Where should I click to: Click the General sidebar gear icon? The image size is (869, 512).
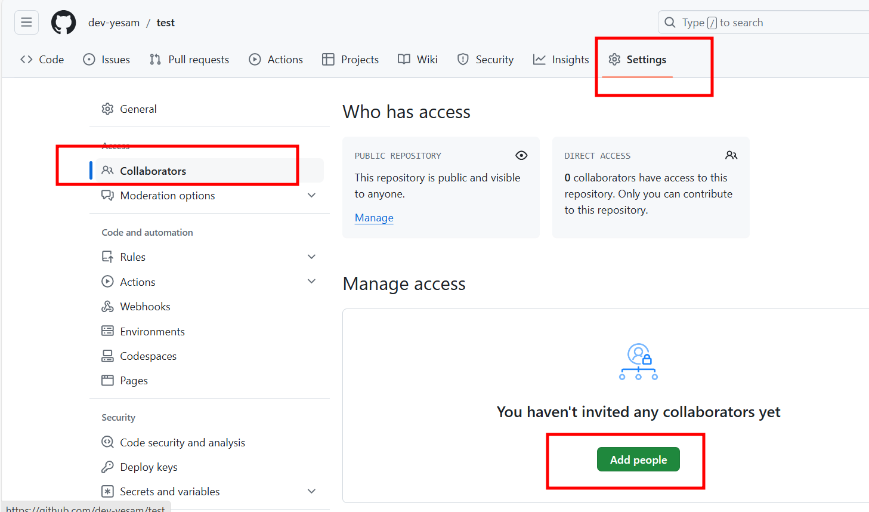107,109
